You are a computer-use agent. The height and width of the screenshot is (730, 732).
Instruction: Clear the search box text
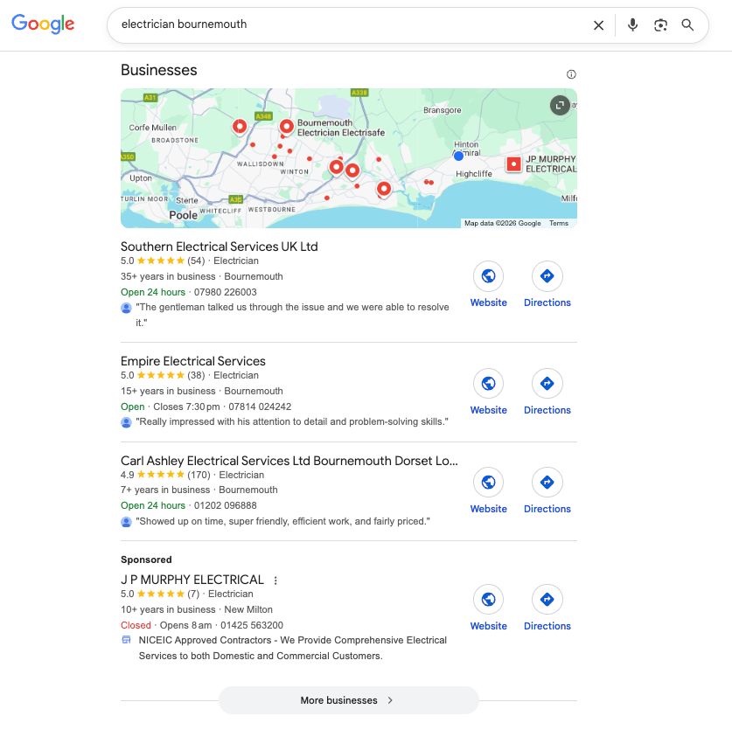pos(598,25)
